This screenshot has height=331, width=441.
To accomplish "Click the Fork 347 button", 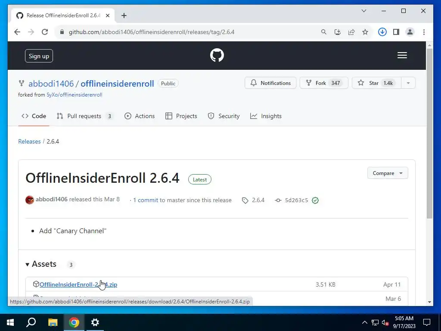I will [x=324, y=83].
